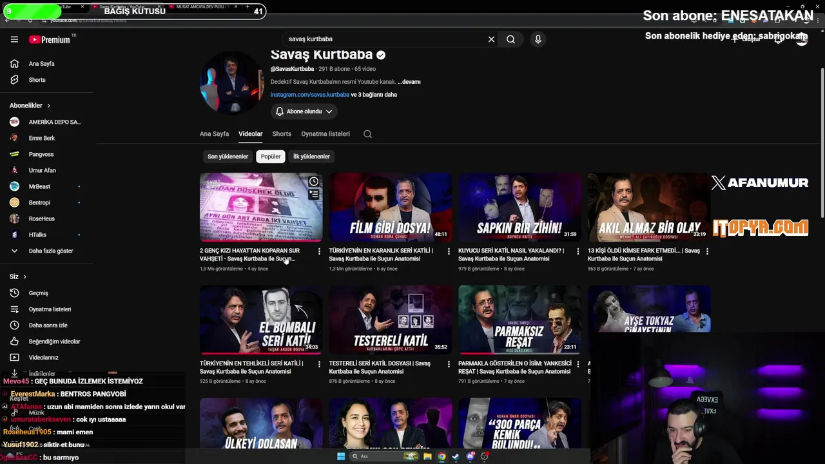Play the FİLM GİBİ DOSYA thumbnail
Image resolution: width=825 pixels, height=464 pixels.
point(390,207)
